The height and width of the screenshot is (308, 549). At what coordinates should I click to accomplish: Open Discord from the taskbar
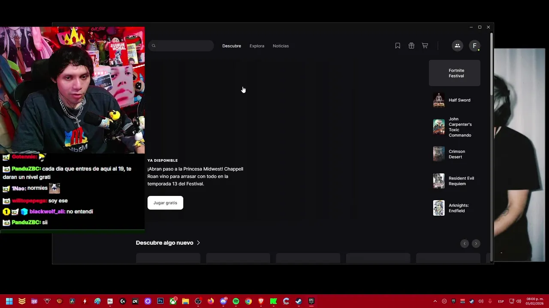point(223,301)
